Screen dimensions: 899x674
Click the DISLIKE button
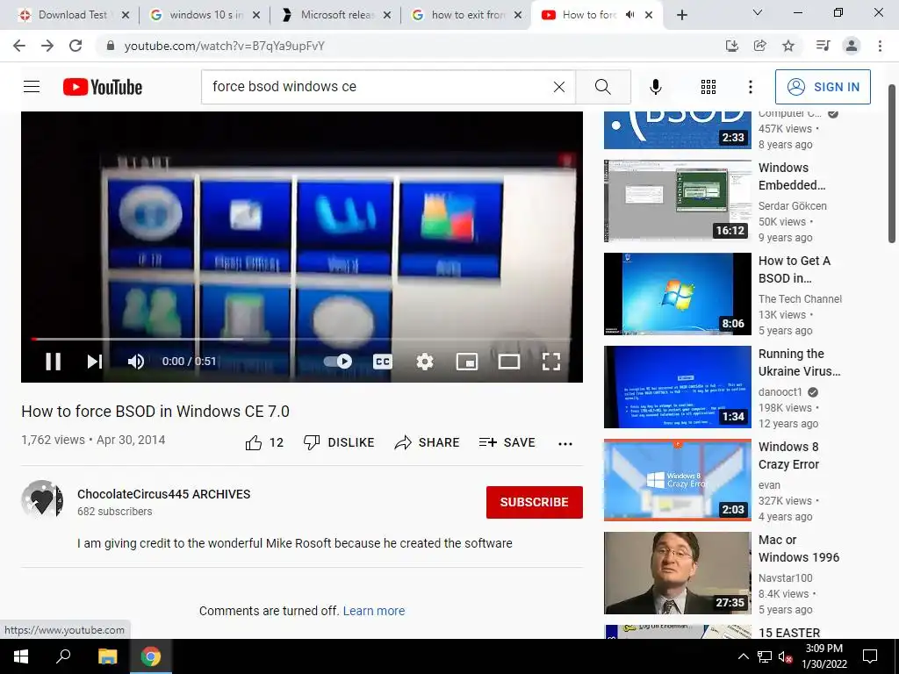click(x=339, y=442)
